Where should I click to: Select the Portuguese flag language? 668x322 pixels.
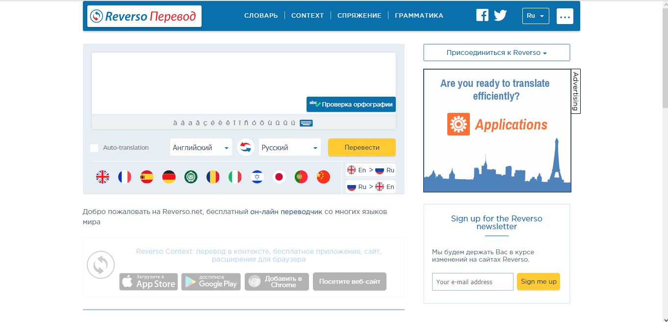pos(301,177)
